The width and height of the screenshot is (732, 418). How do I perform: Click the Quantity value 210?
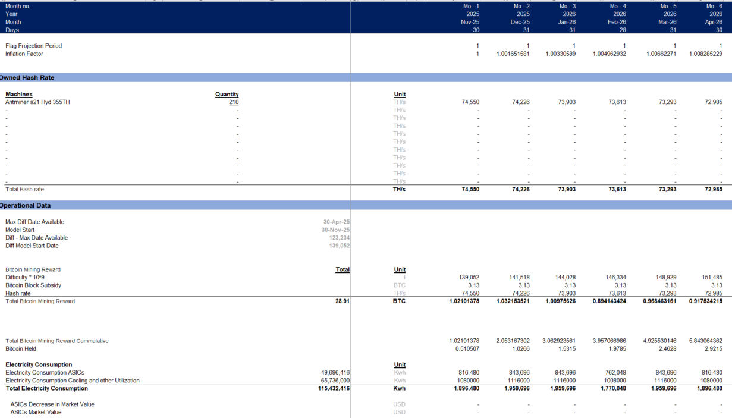click(233, 102)
